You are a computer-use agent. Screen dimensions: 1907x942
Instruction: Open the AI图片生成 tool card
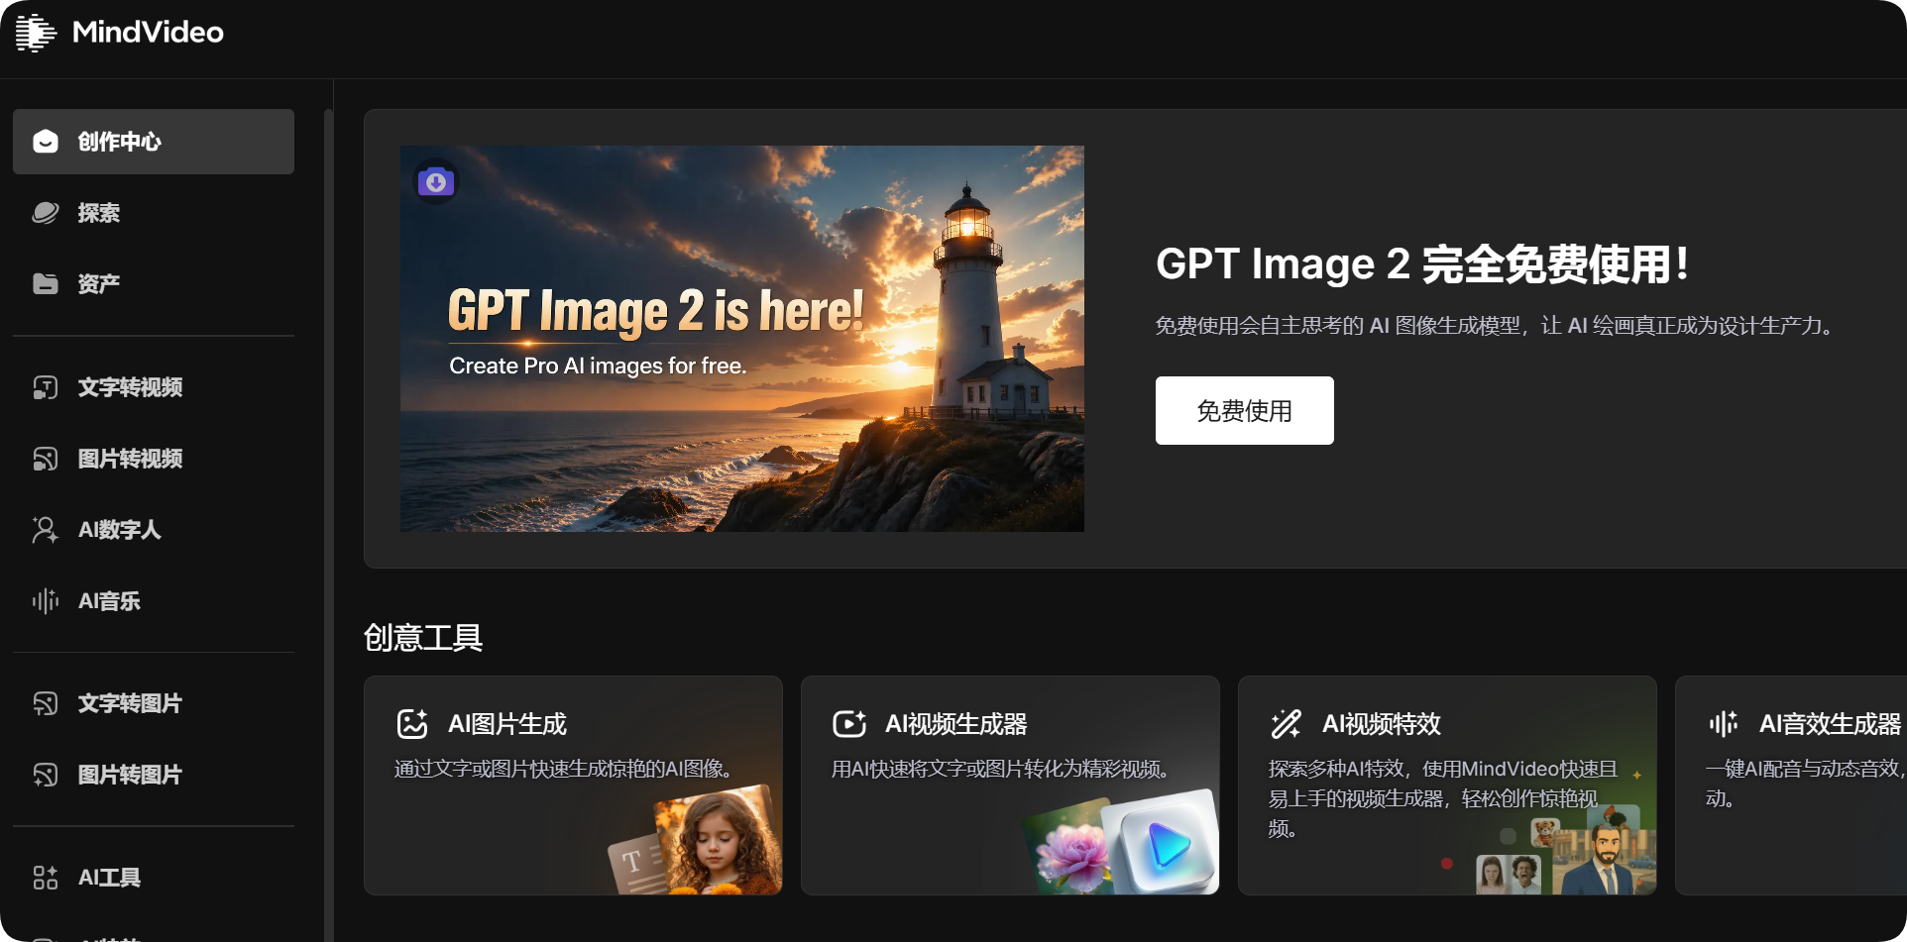573,785
